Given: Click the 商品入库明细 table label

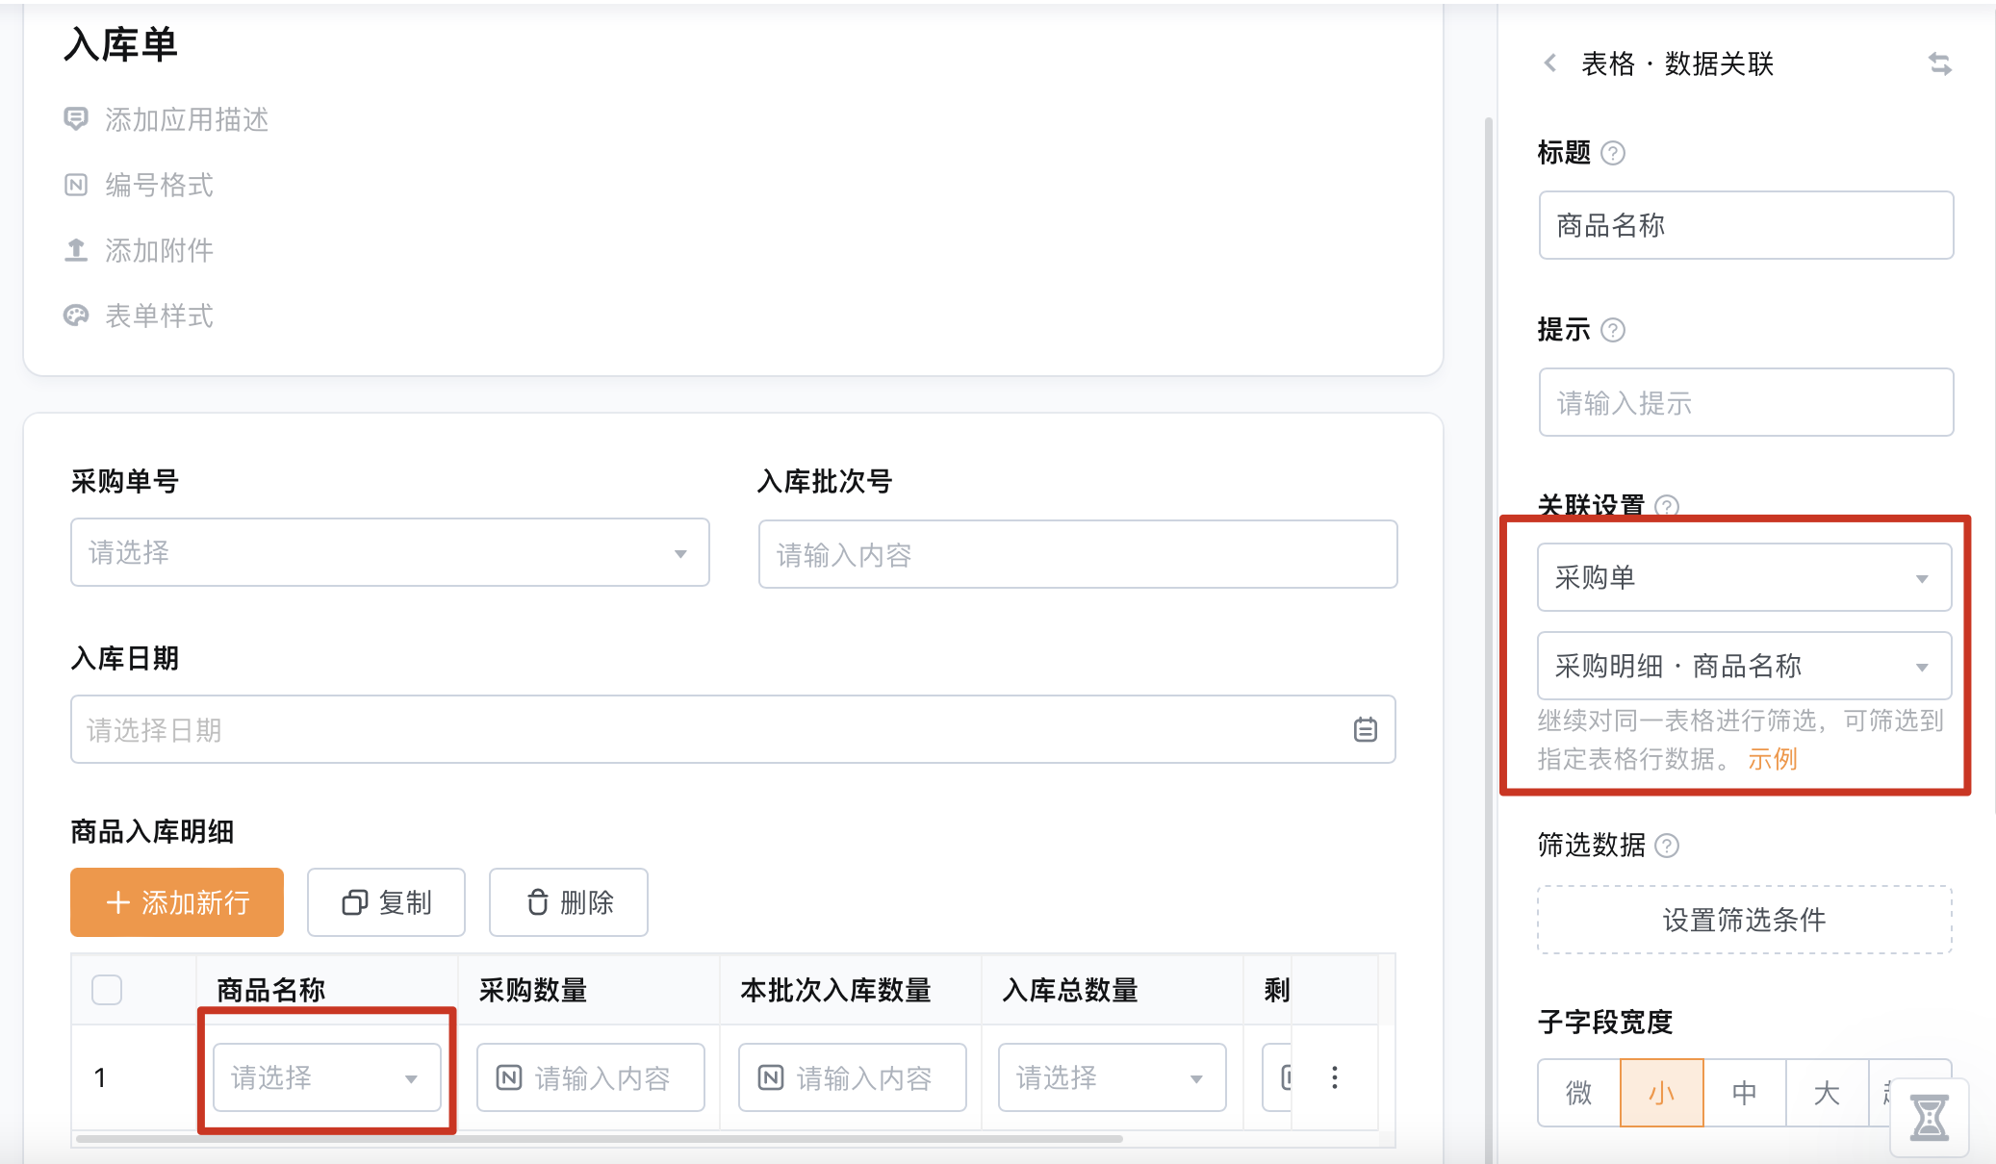Looking at the screenshot, I should click(152, 831).
